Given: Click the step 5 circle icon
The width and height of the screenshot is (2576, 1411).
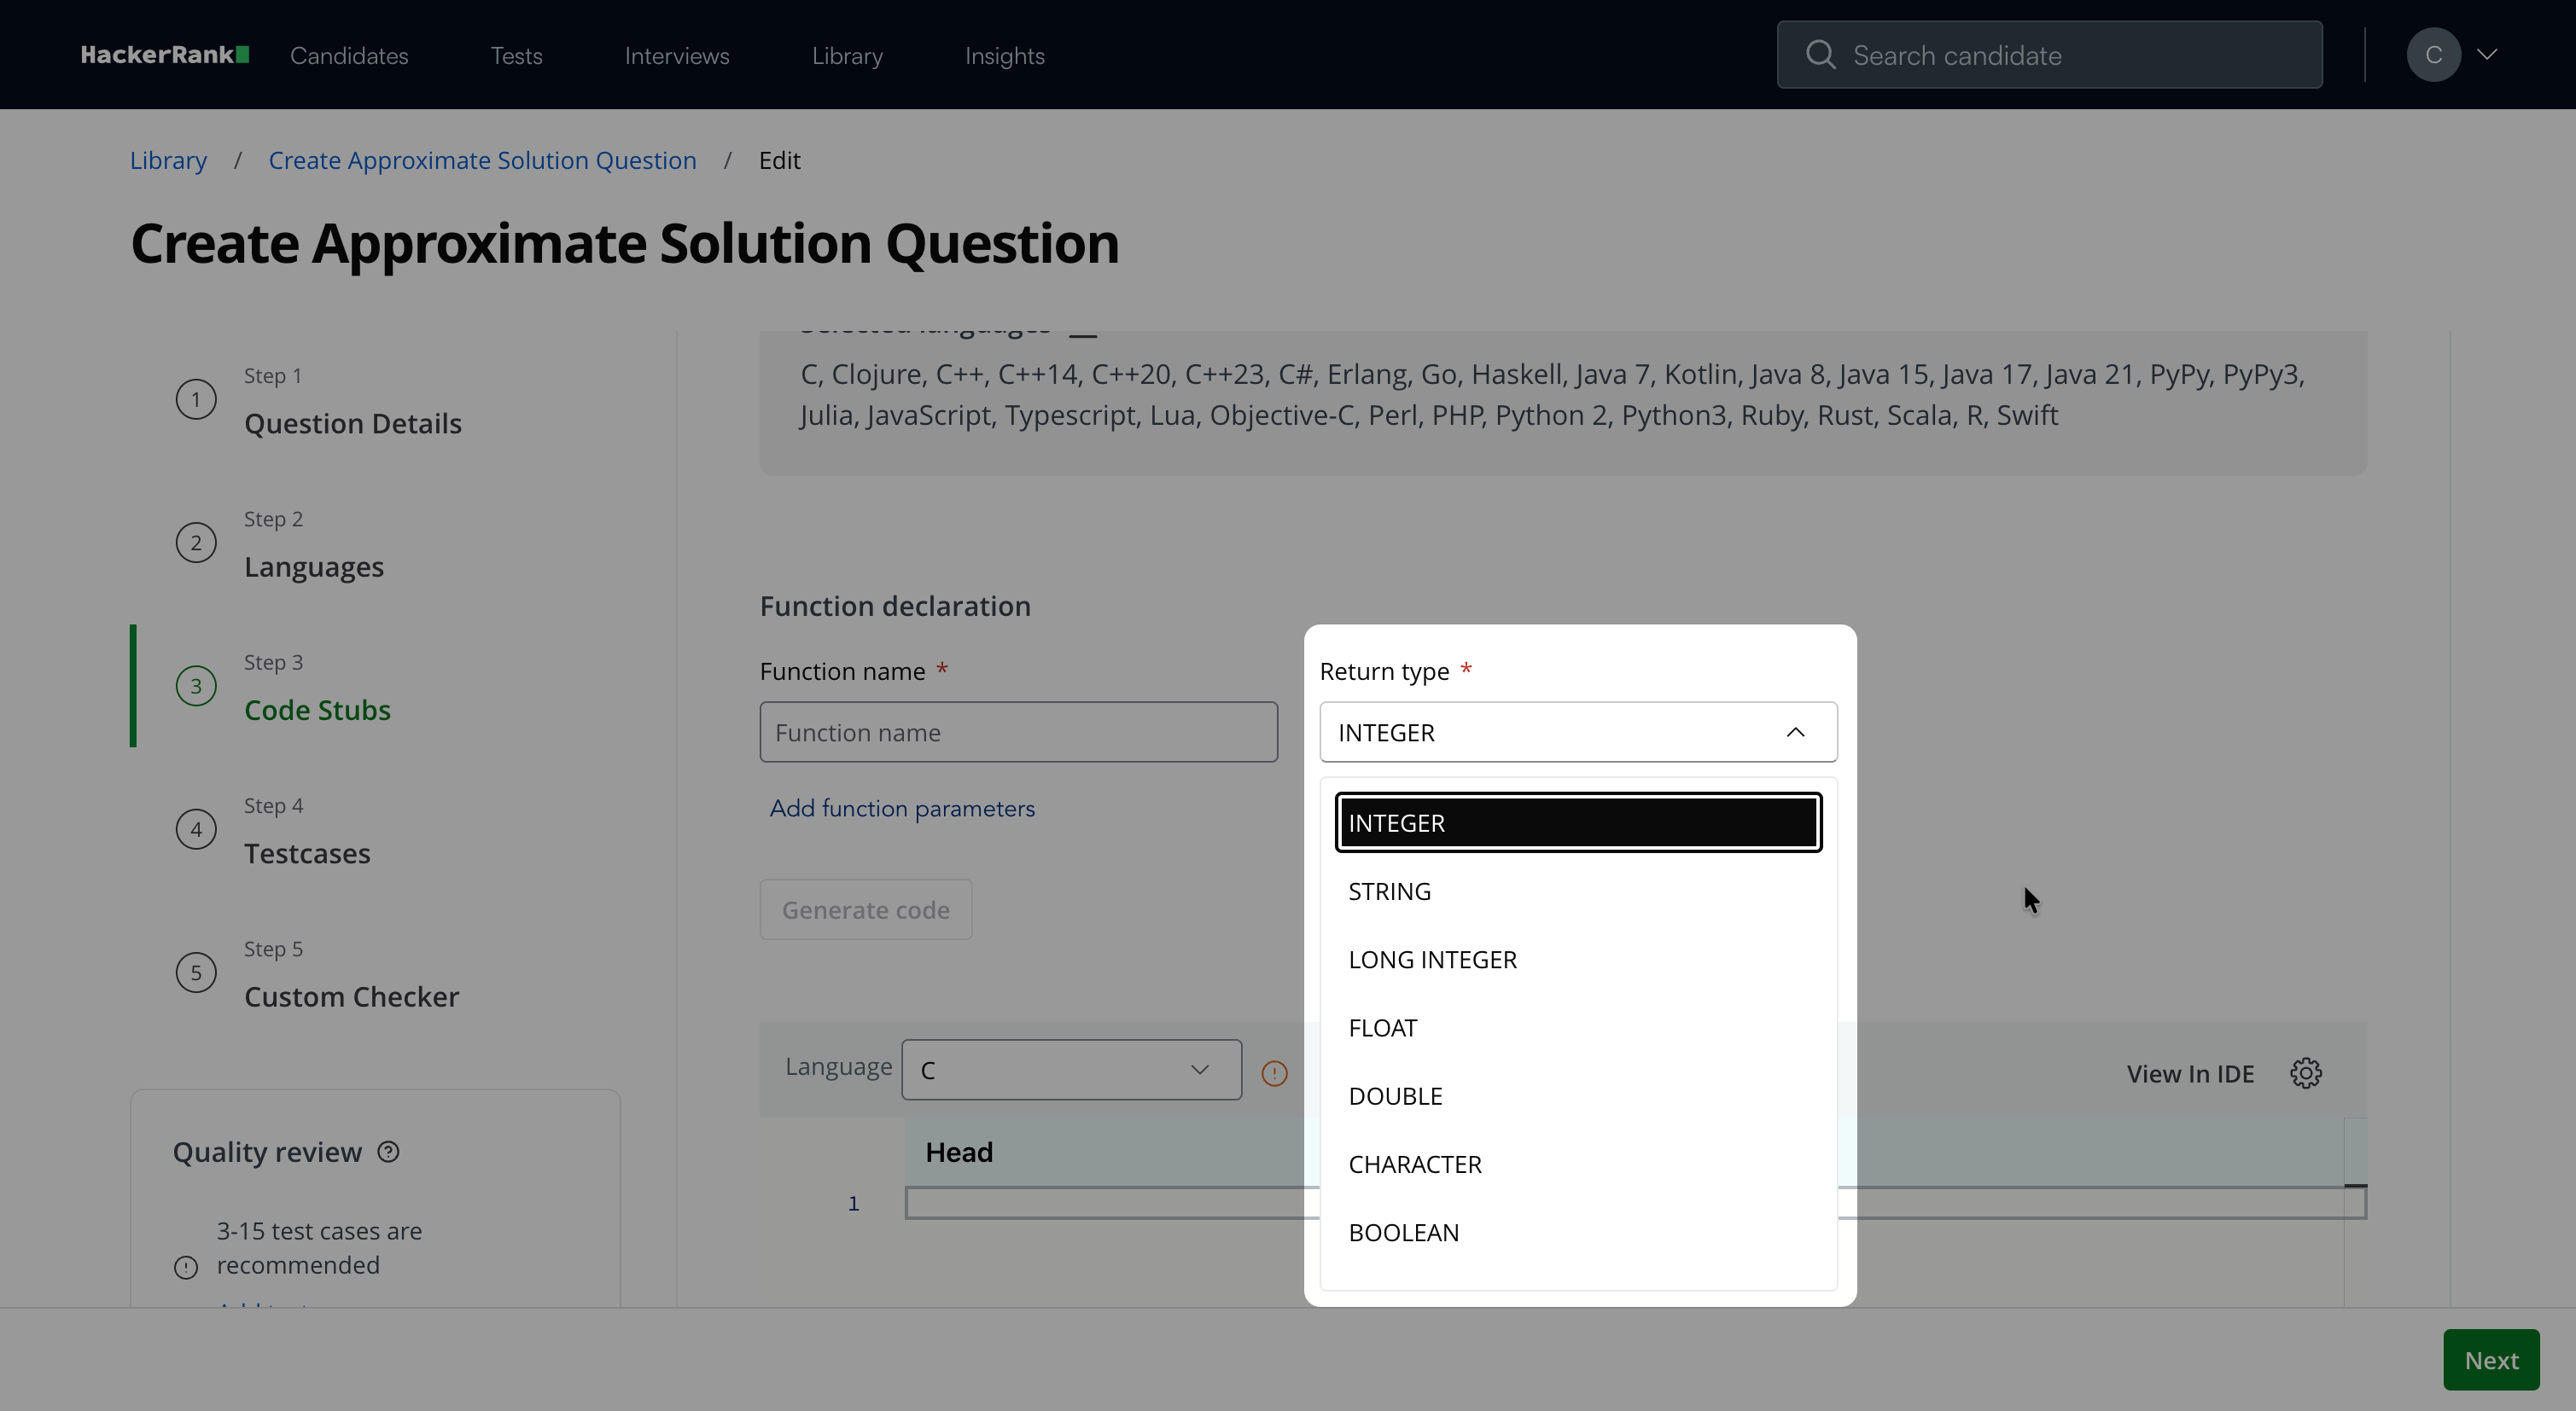Looking at the screenshot, I should (196, 973).
